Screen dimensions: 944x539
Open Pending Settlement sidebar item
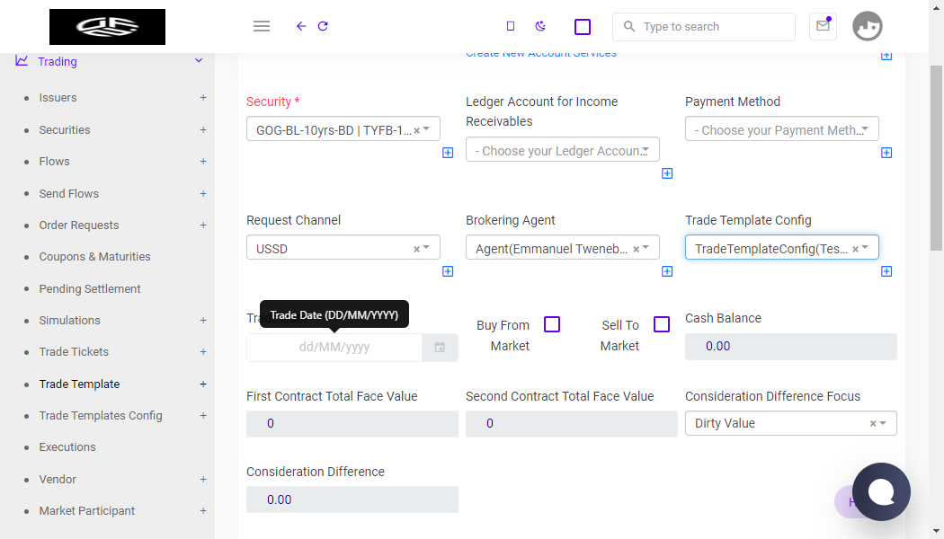[x=90, y=288]
